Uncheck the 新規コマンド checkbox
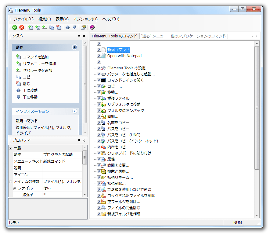The image size is (270, 235). [99, 50]
